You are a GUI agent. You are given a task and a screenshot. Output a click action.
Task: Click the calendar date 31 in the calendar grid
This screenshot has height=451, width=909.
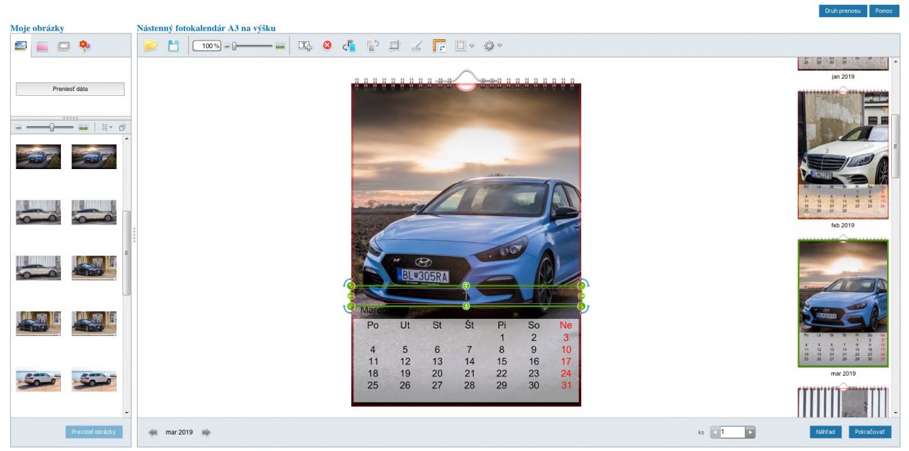click(x=566, y=385)
